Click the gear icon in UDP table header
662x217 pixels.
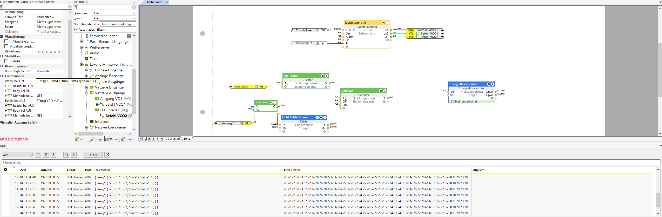click(x=5, y=170)
